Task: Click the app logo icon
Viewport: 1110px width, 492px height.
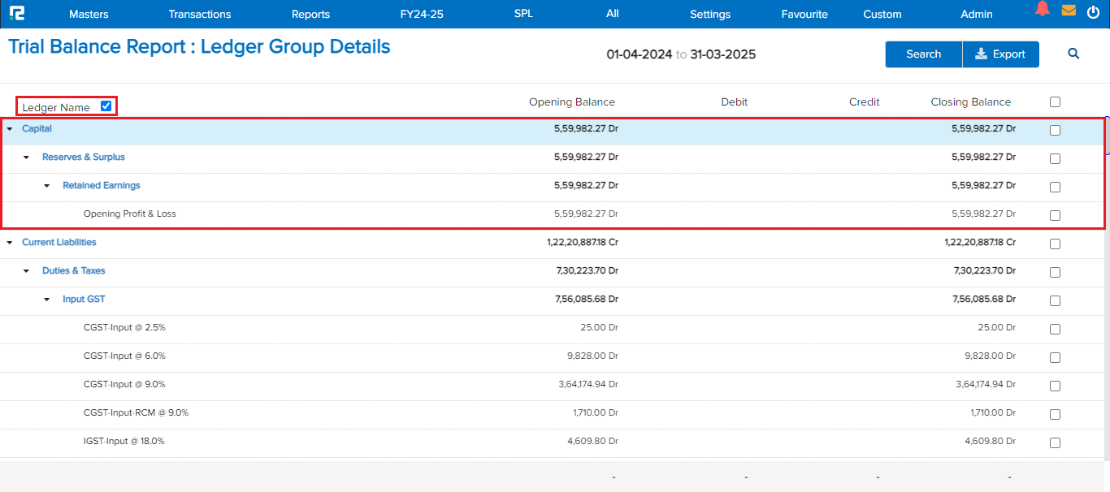Action: (15, 14)
